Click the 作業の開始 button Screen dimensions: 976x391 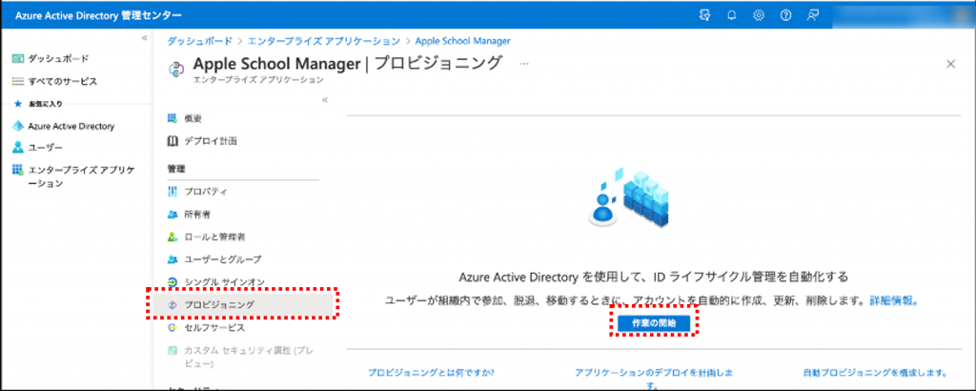tap(654, 323)
